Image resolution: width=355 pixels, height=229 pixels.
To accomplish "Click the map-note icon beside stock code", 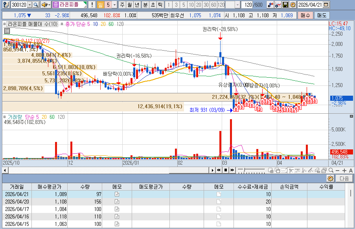I will [x=6, y=5].
